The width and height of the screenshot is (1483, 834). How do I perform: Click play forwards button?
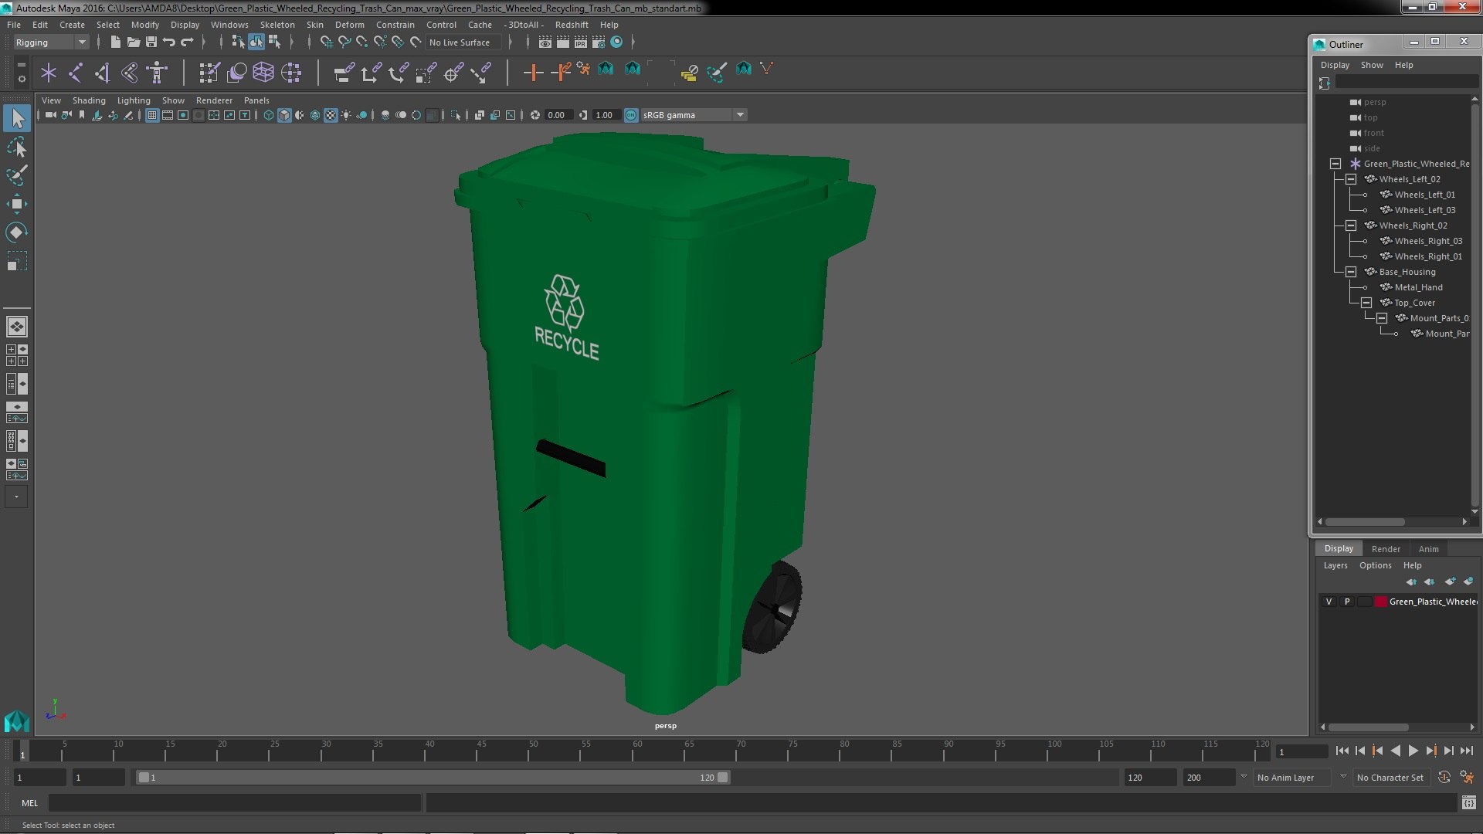1413,751
